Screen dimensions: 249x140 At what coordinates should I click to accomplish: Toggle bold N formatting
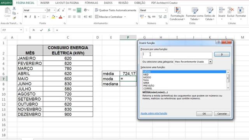[x=26, y=17]
